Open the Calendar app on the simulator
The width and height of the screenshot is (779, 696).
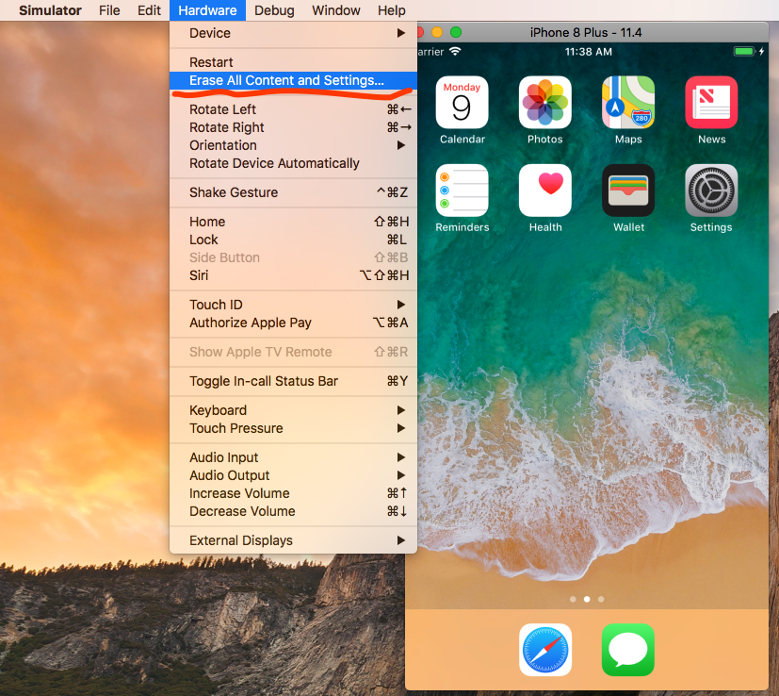[462, 102]
